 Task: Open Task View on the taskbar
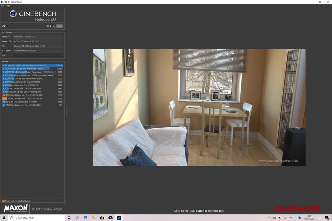tap(77, 218)
